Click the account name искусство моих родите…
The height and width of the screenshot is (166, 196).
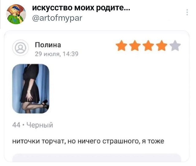click(x=81, y=8)
